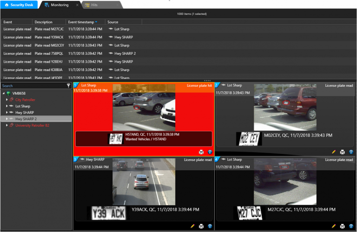Expand the City Patroller entity

pyautogui.click(x=7, y=100)
